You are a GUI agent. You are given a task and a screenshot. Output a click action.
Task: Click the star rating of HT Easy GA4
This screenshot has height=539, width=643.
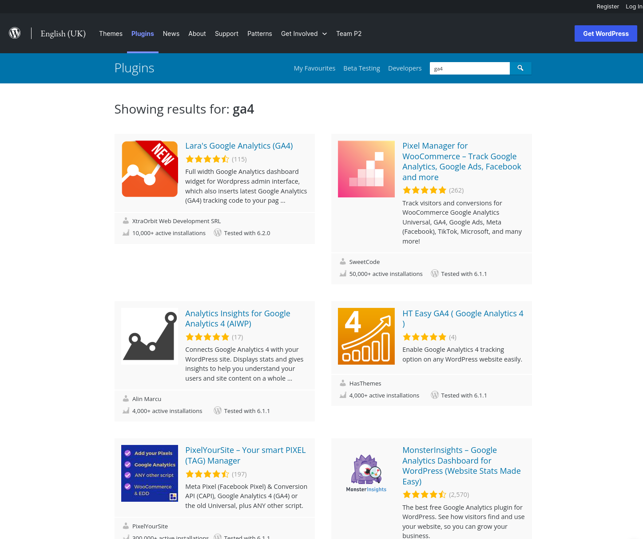pos(425,337)
